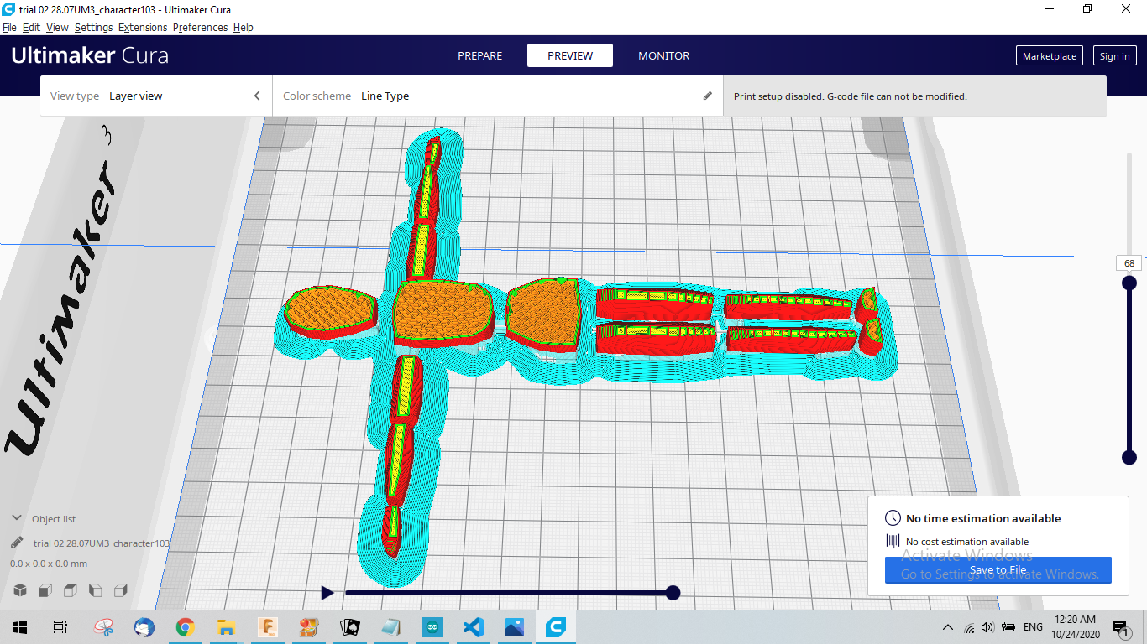Click the path simulation slider handle
The image size is (1147, 644).
pyautogui.click(x=673, y=593)
